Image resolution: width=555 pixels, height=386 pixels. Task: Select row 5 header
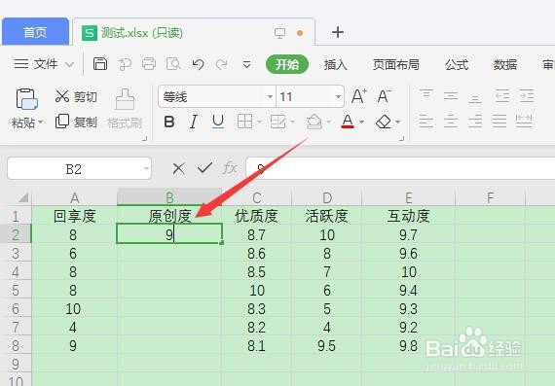click(16, 290)
